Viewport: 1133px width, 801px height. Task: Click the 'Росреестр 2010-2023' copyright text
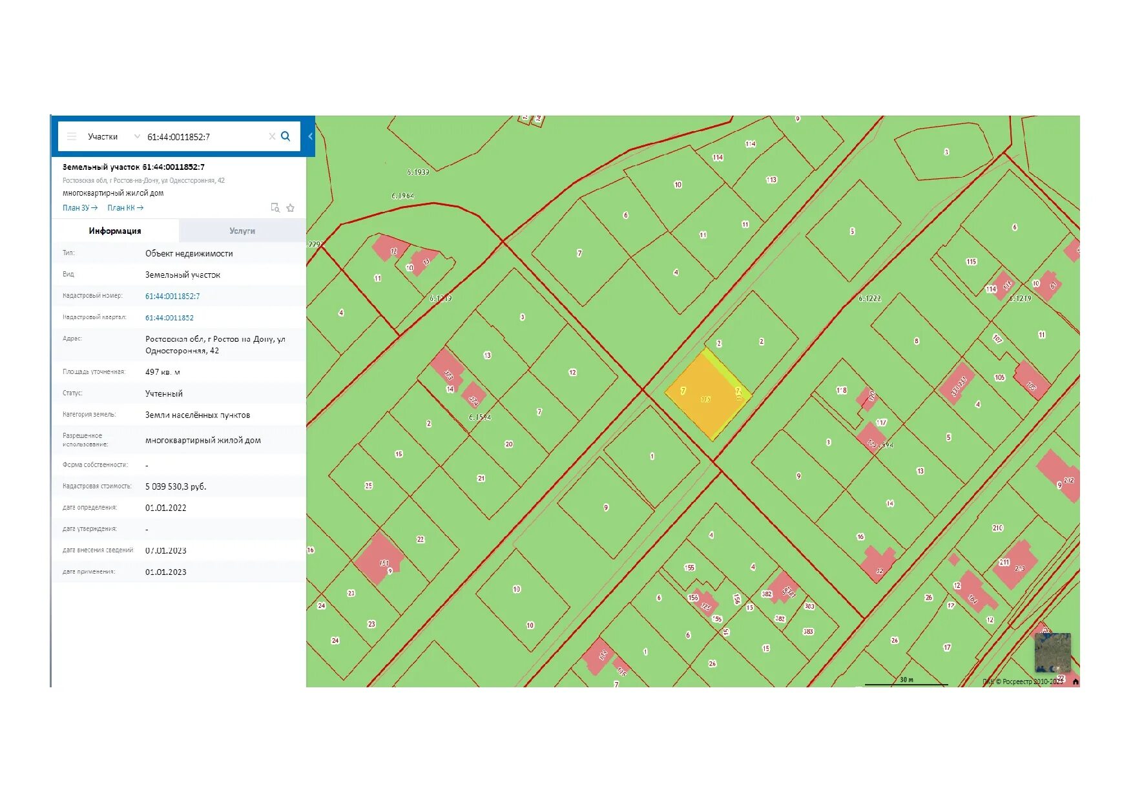(x=1031, y=681)
